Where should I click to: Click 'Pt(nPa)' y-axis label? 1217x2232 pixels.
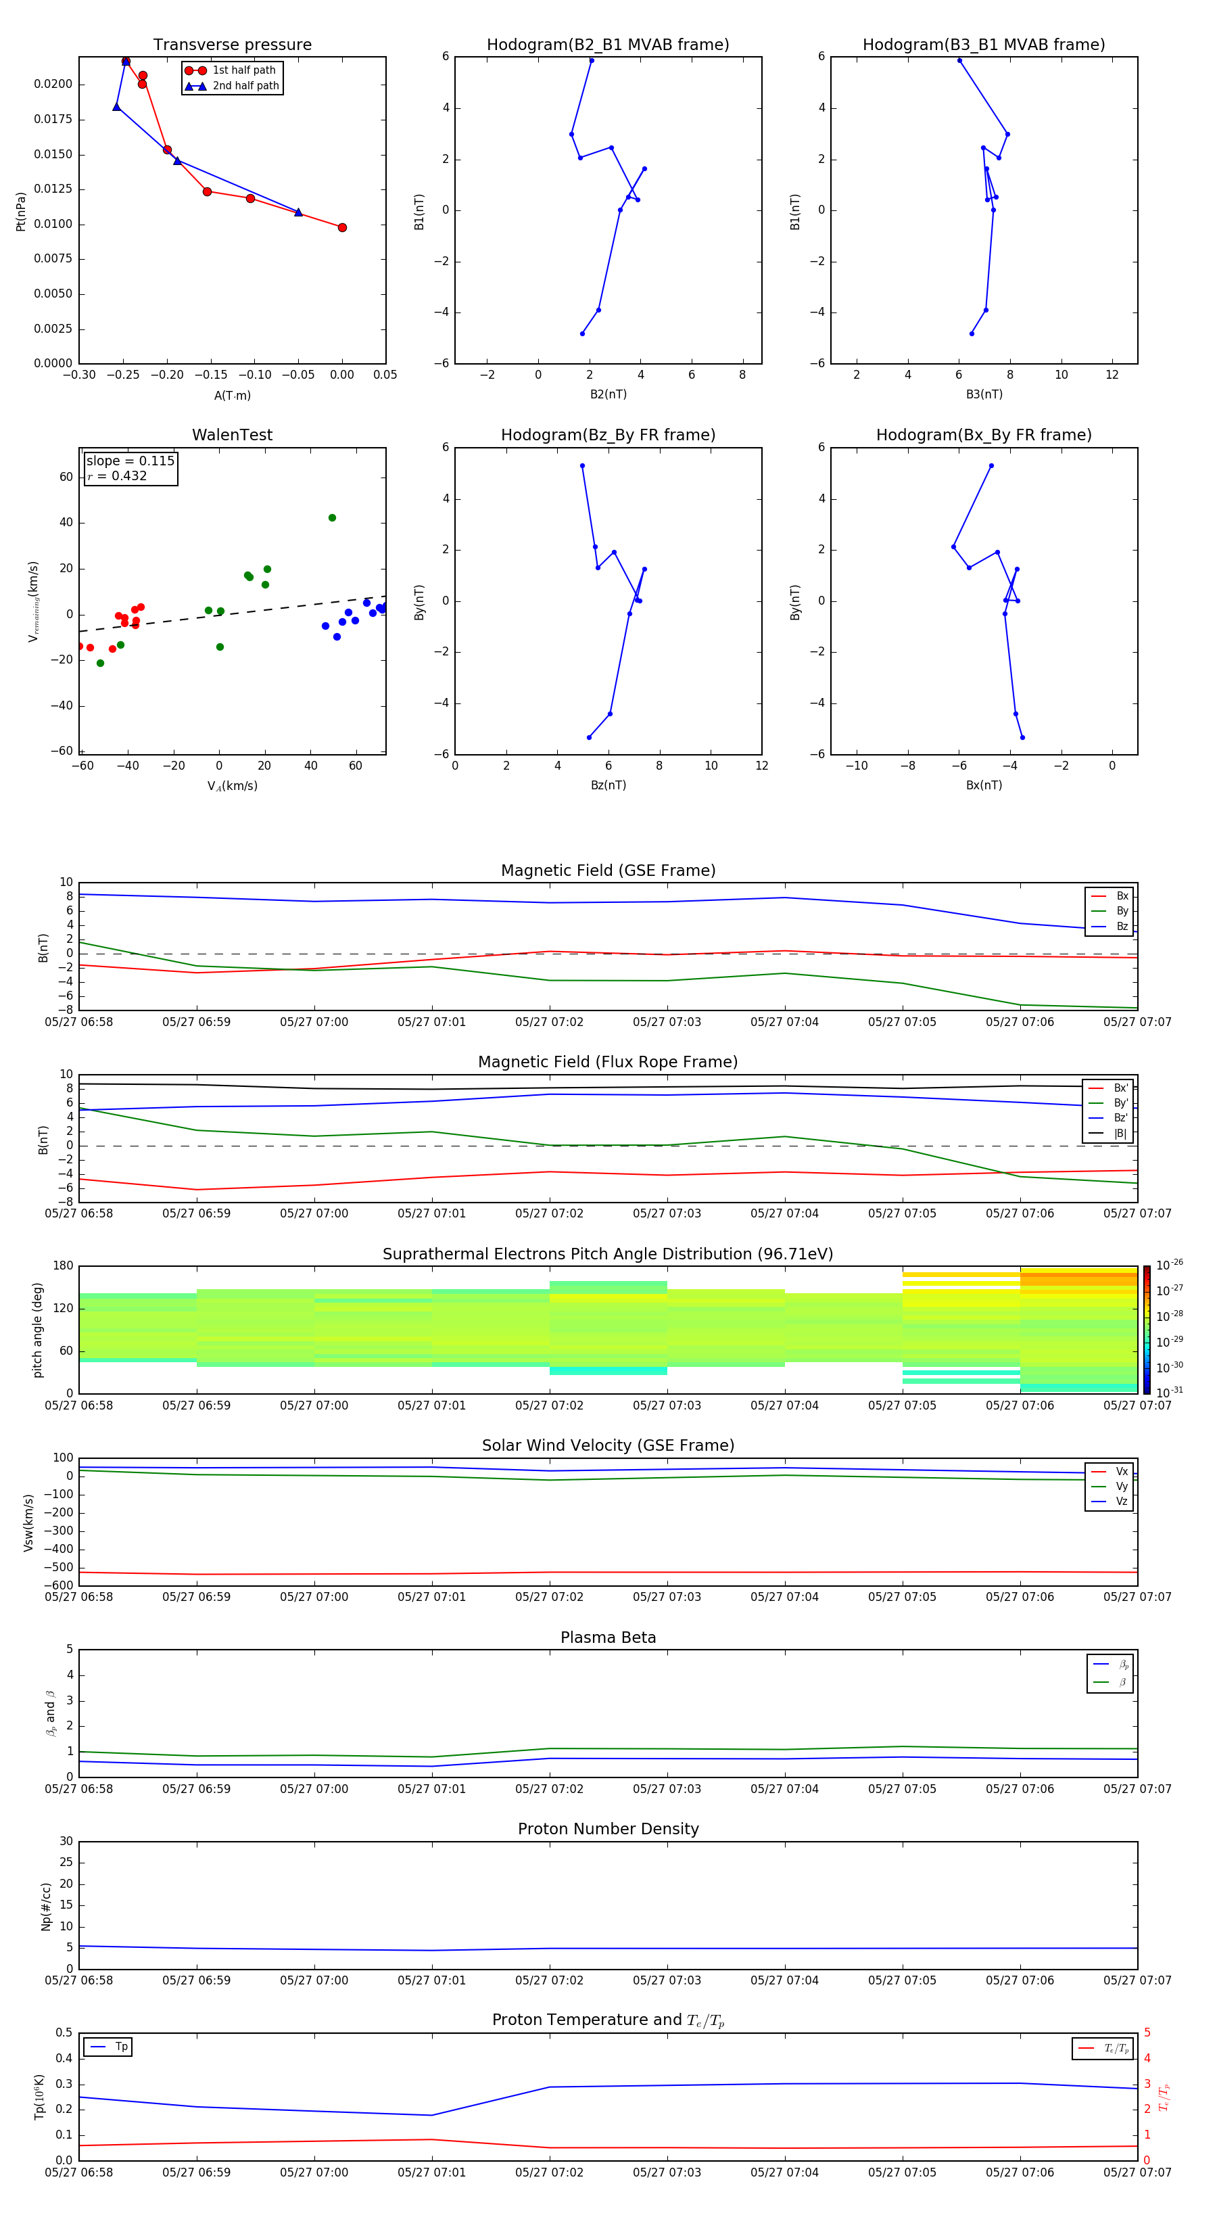tap(21, 212)
